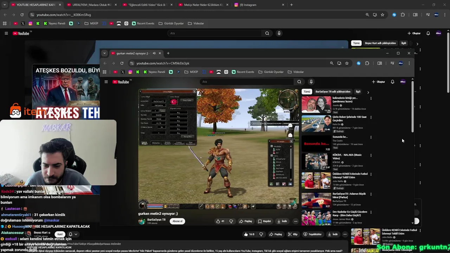Open the MEKİP bookmark folder in front window

click(x=191, y=72)
